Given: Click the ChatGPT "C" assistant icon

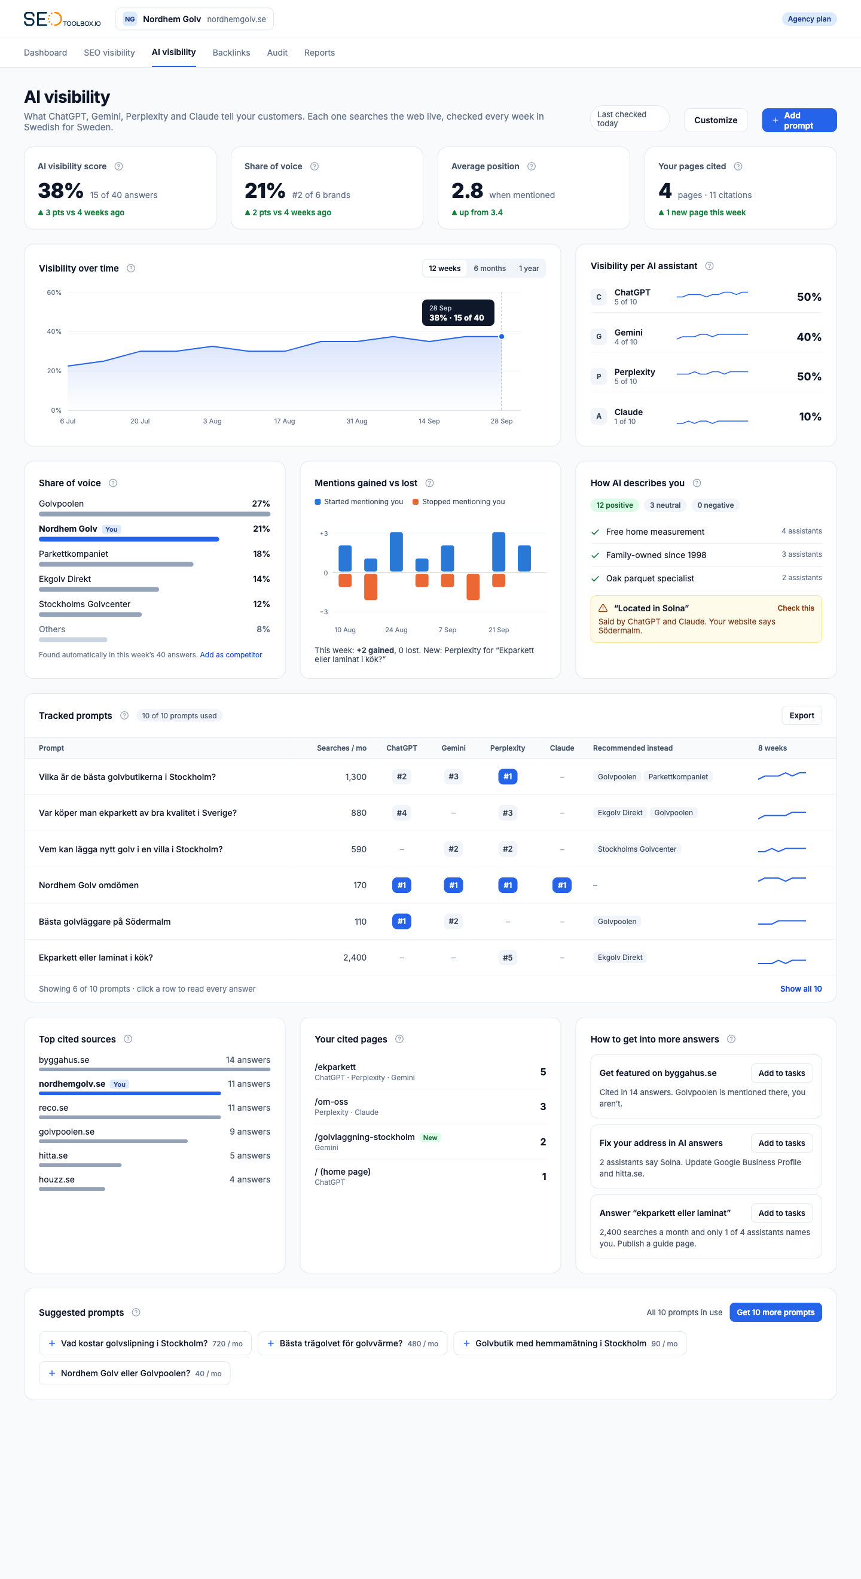Looking at the screenshot, I should click(599, 297).
